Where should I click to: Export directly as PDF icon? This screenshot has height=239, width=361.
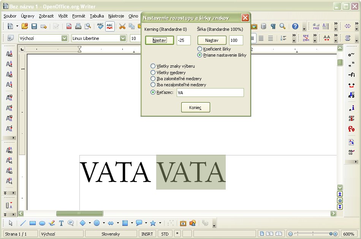click(69, 26)
